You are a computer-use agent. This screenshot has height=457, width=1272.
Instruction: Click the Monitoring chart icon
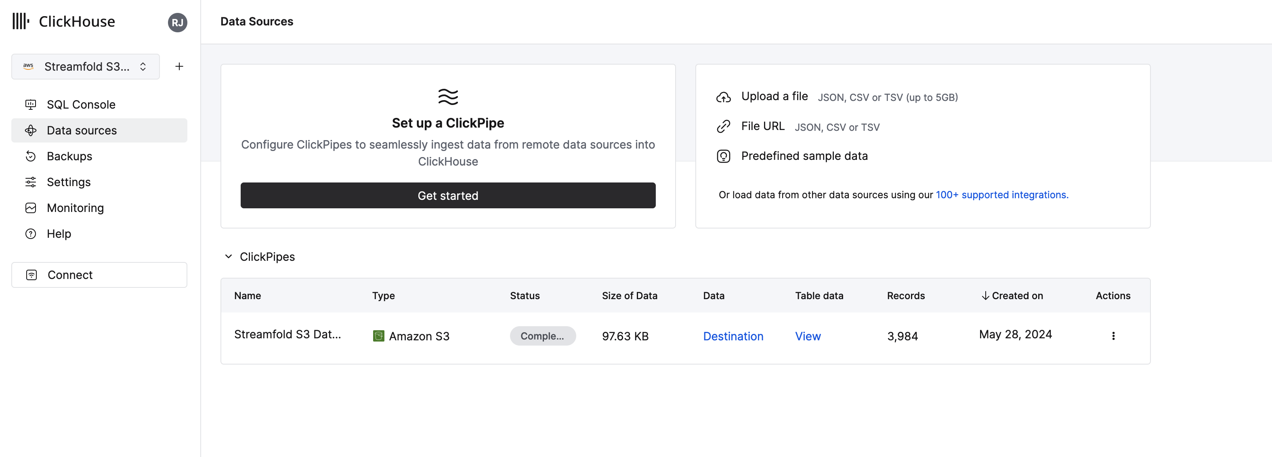tap(31, 208)
